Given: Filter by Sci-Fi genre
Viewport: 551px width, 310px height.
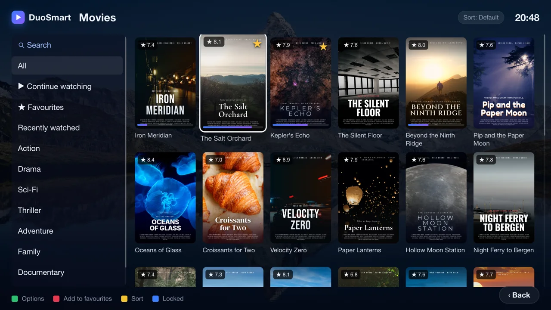Looking at the screenshot, I should click(67, 190).
